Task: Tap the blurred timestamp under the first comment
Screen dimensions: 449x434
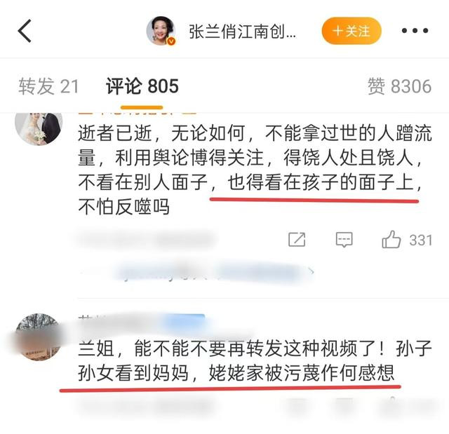Action: click(x=146, y=240)
